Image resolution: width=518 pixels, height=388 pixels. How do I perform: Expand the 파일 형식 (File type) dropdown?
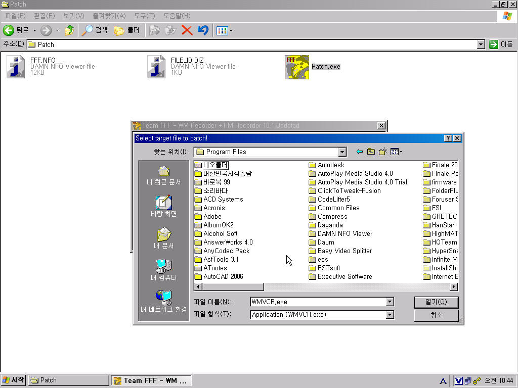(390, 315)
